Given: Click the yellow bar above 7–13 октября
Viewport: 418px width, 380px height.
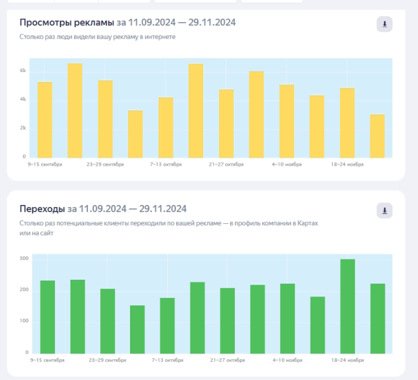Looking at the screenshot, I should coord(166,128).
